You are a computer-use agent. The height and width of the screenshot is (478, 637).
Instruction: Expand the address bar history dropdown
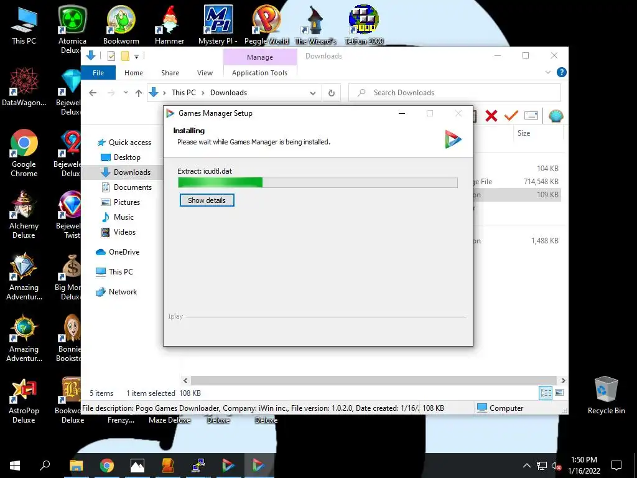click(313, 93)
